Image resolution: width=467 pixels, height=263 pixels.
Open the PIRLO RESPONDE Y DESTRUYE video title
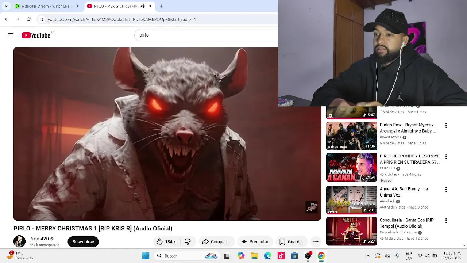coord(410,159)
